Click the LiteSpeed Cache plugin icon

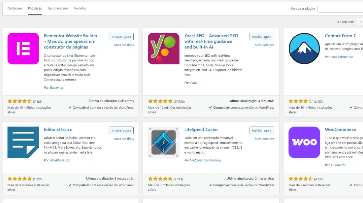click(163, 143)
